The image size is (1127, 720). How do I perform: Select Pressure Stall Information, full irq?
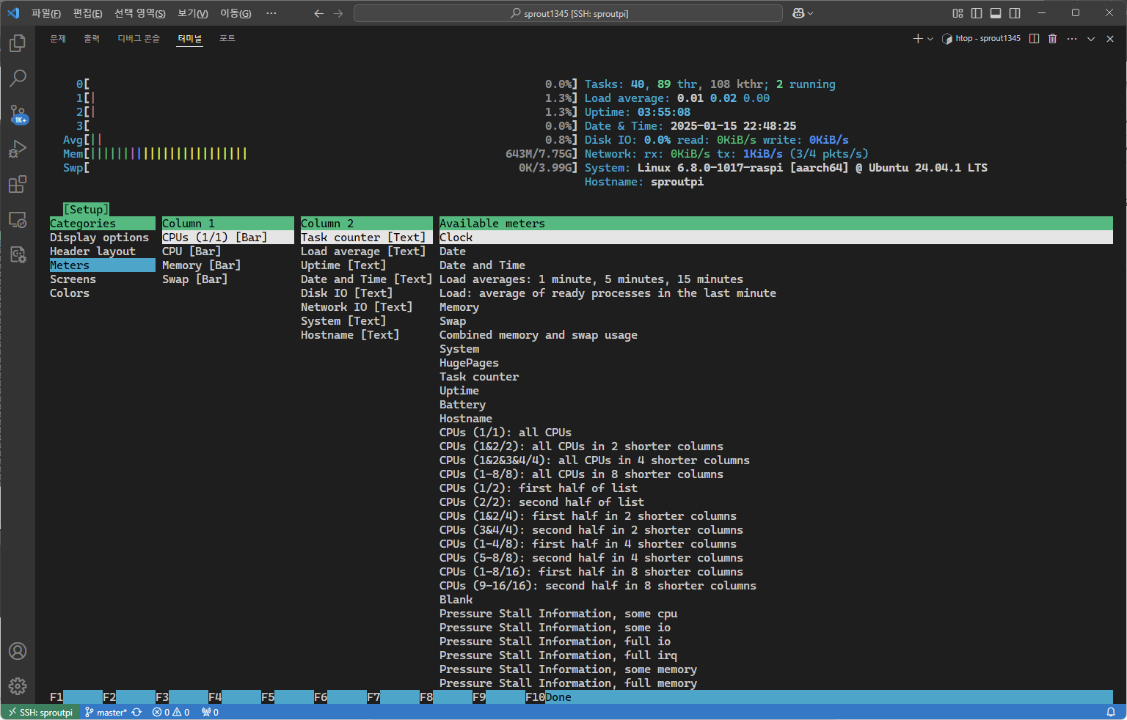click(558, 655)
